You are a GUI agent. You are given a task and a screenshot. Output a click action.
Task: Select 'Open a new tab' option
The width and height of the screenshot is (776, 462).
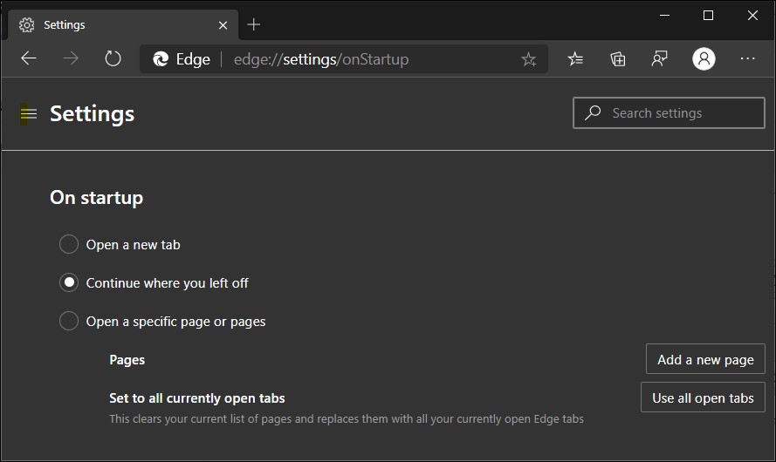click(69, 245)
